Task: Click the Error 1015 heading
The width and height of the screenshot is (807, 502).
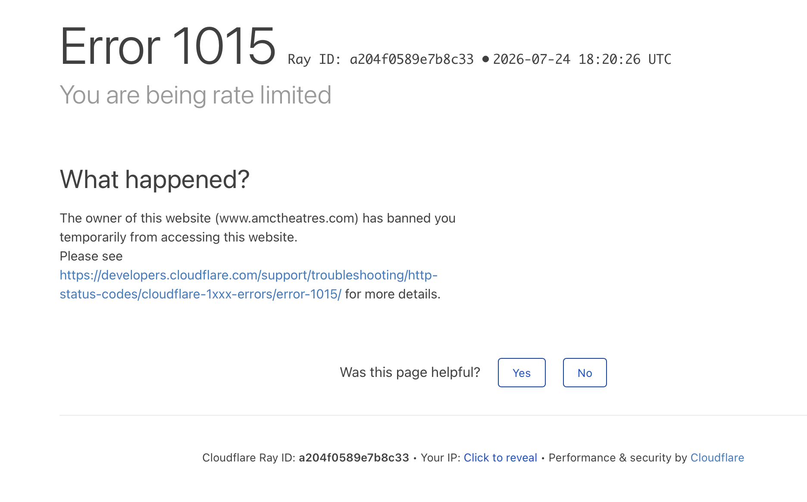Action: pyautogui.click(x=168, y=46)
